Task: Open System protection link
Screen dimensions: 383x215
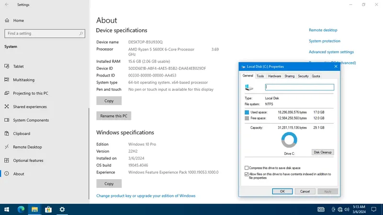Action: pos(325,41)
